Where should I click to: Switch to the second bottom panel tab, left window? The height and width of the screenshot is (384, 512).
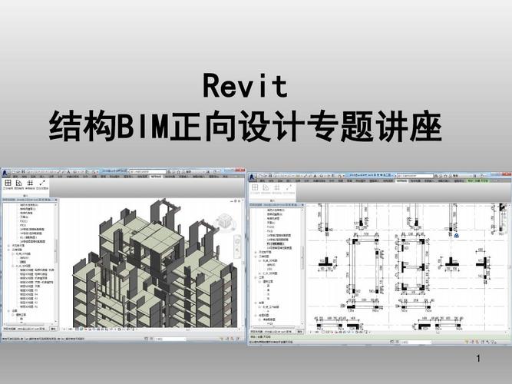tap(53, 329)
